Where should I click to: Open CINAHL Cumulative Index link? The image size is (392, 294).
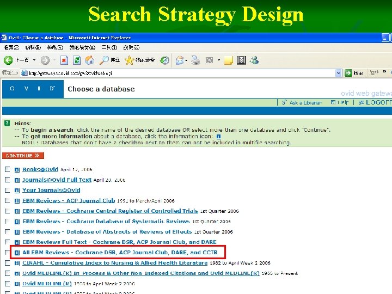(x=115, y=263)
